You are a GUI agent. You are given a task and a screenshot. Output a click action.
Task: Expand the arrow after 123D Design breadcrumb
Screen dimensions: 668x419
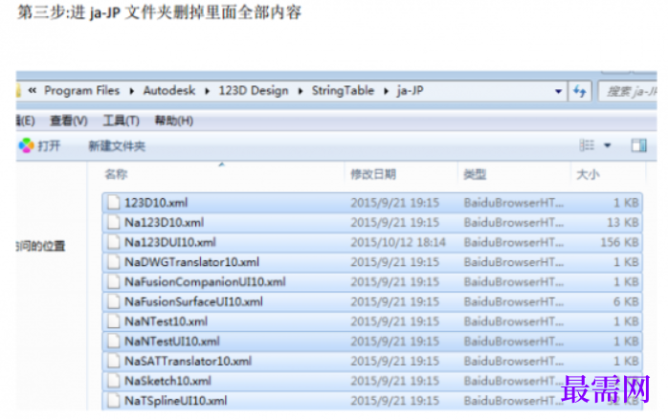301,91
